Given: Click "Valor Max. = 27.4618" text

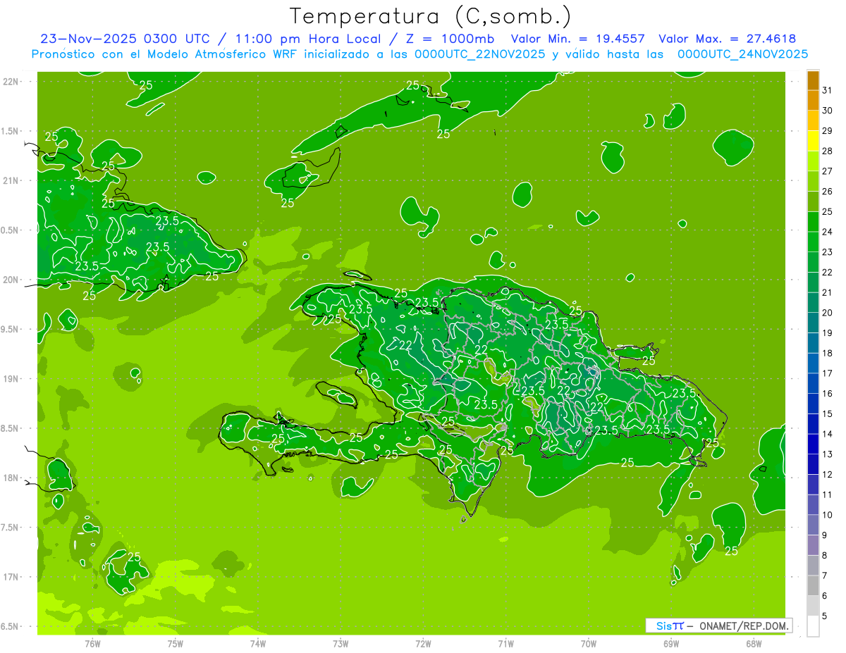Looking at the screenshot, I should click(x=728, y=39).
